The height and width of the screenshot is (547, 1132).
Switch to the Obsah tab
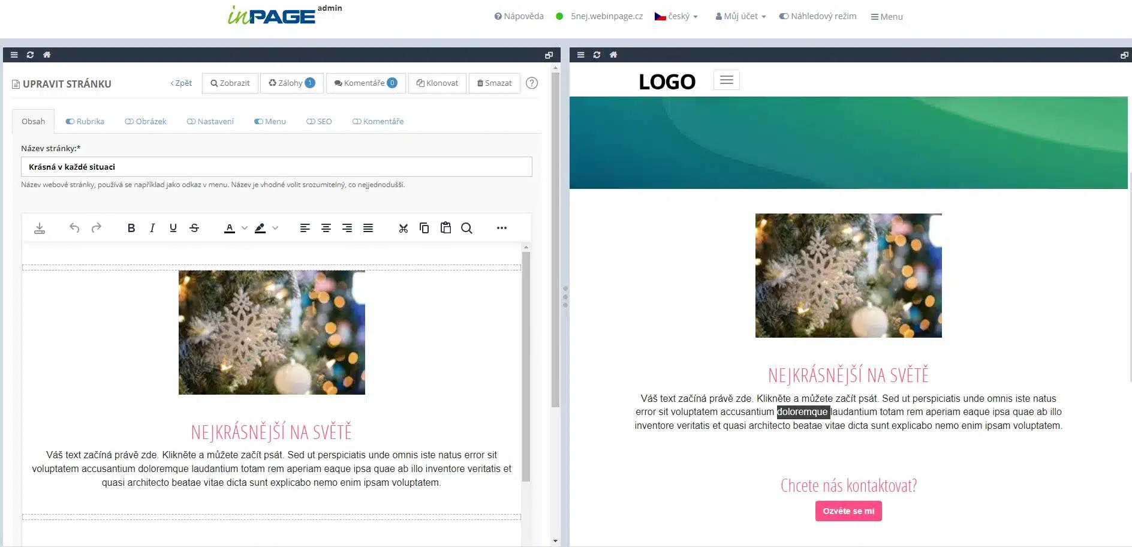[34, 121]
